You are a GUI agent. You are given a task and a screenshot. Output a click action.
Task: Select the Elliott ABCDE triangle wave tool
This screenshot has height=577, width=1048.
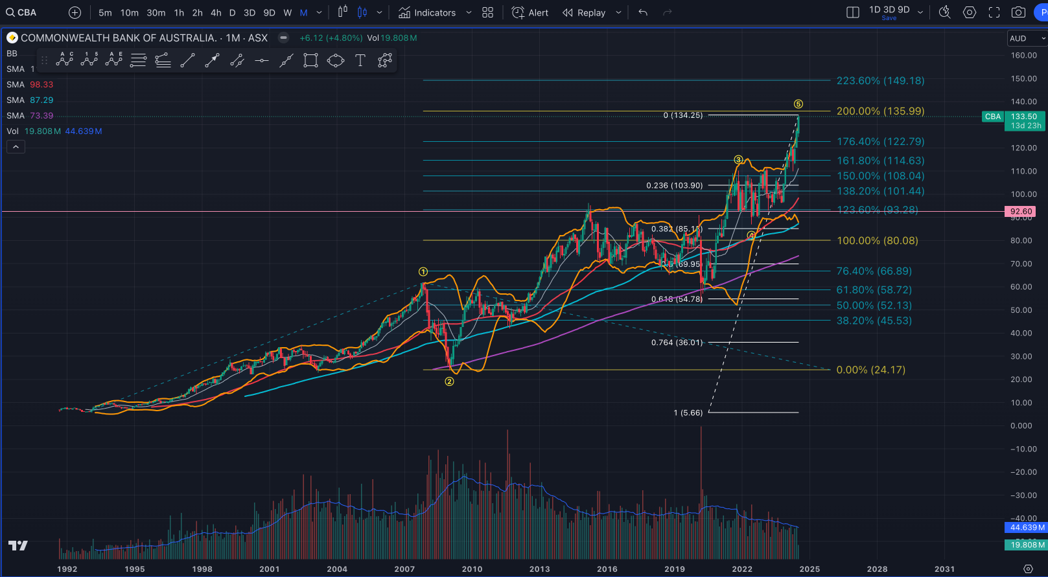(x=114, y=60)
